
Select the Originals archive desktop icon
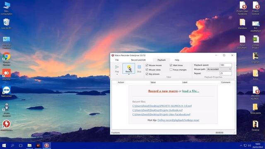(255, 58)
